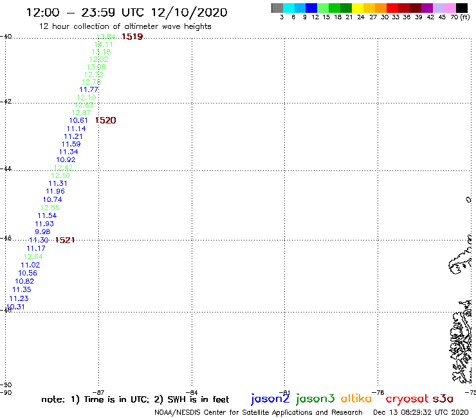This screenshot has width=476, height=418.
Task: Click the wave height value 11.59
Action: [71, 144]
